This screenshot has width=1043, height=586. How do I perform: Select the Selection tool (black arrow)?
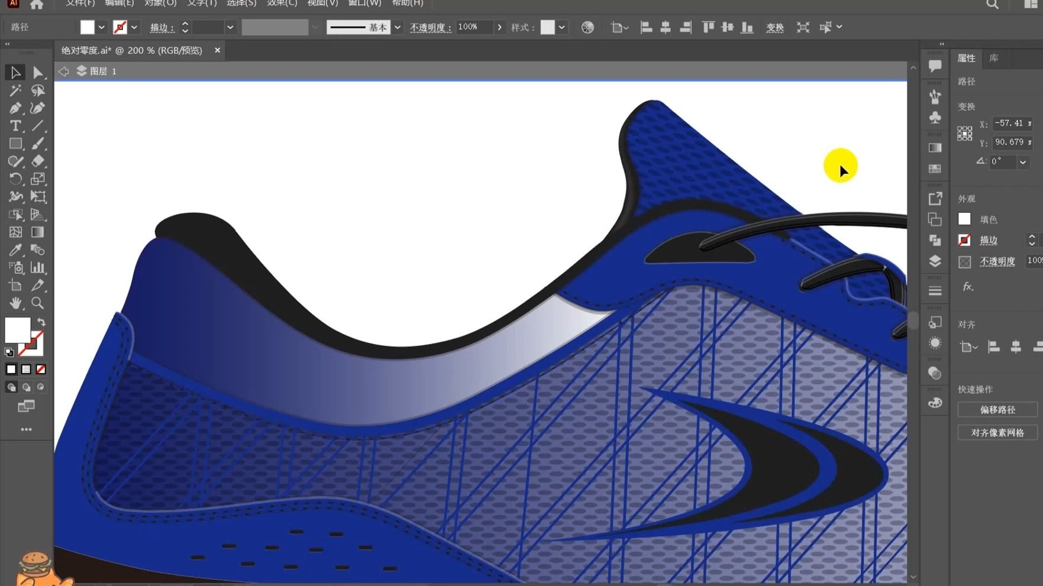pos(15,72)
